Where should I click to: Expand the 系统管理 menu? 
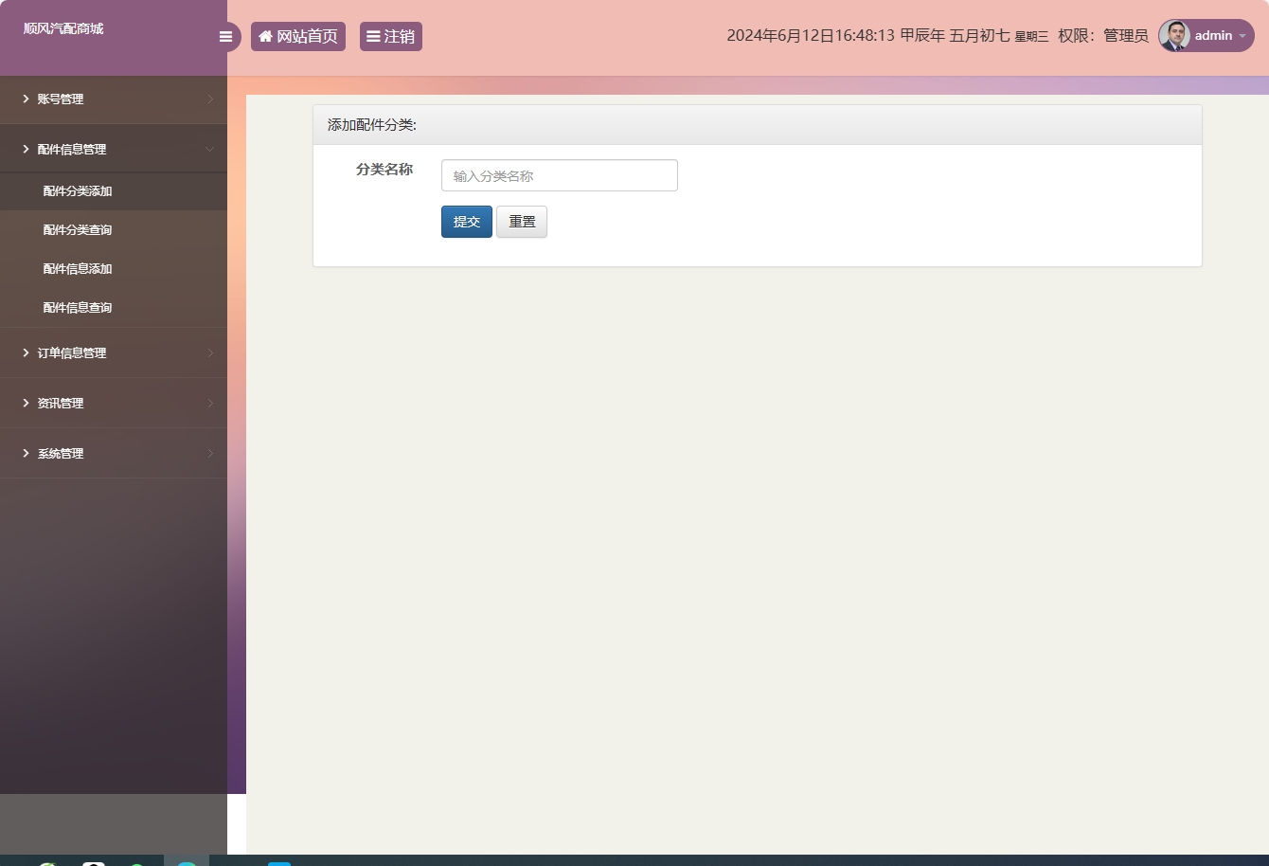pyautogui.click(x=114, y=453)
